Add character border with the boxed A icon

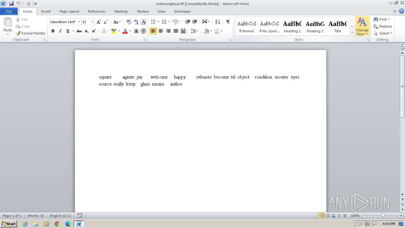[x=143, y=22]
